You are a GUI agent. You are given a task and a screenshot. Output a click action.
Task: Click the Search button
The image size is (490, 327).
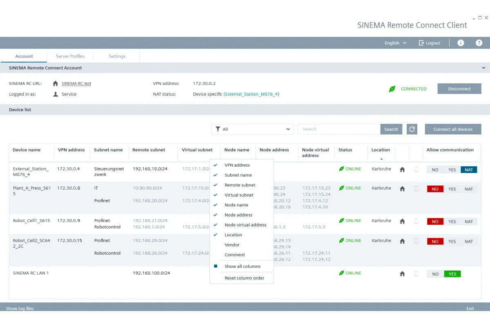coord(391,129)
